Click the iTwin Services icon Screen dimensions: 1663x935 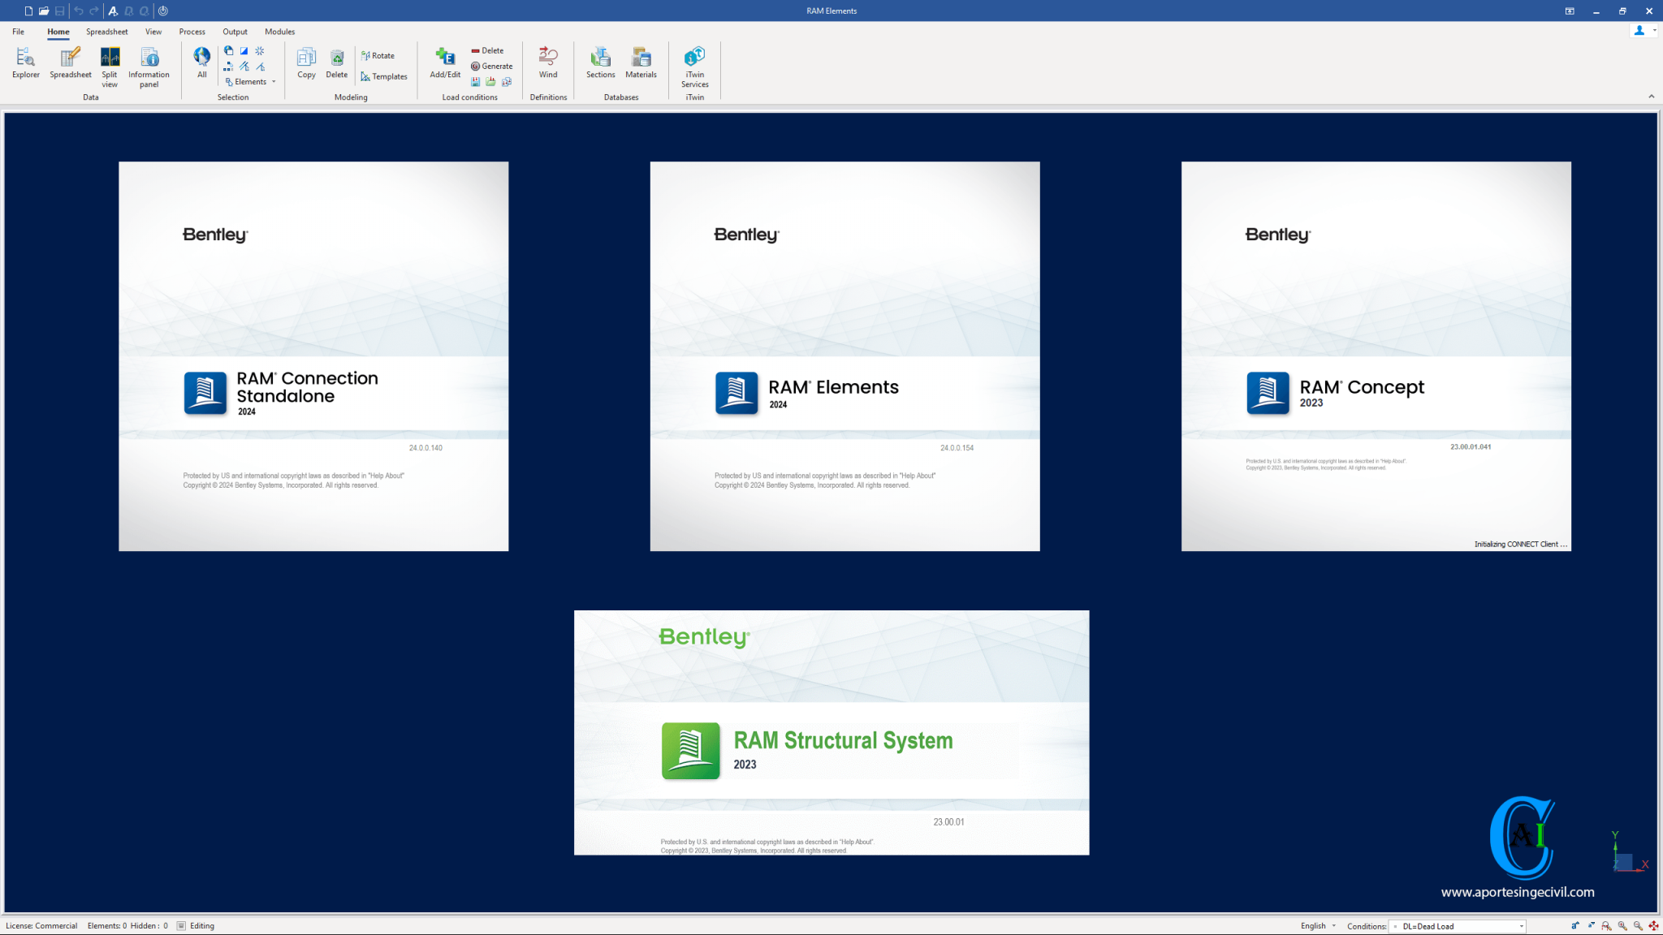[694, 67]
